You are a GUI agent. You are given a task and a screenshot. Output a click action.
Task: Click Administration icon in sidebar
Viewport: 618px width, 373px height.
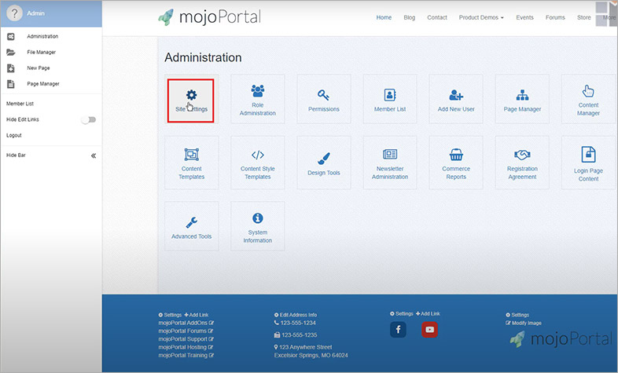point(11,36)
